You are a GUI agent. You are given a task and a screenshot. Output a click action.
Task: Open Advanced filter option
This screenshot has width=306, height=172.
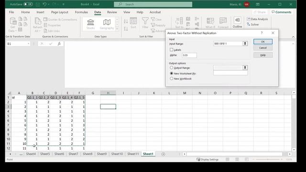pyautogui.click(x=158, y=31)
